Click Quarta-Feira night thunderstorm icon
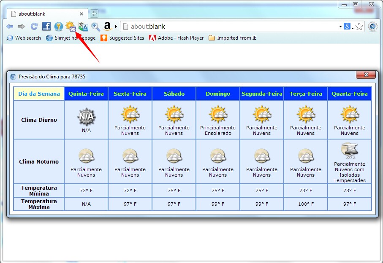The width and height of the screenshot is (383, 263). [350, 150]
